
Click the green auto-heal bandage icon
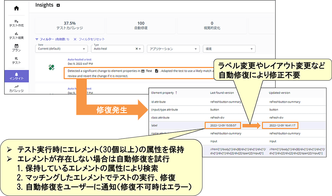(52, 67)
